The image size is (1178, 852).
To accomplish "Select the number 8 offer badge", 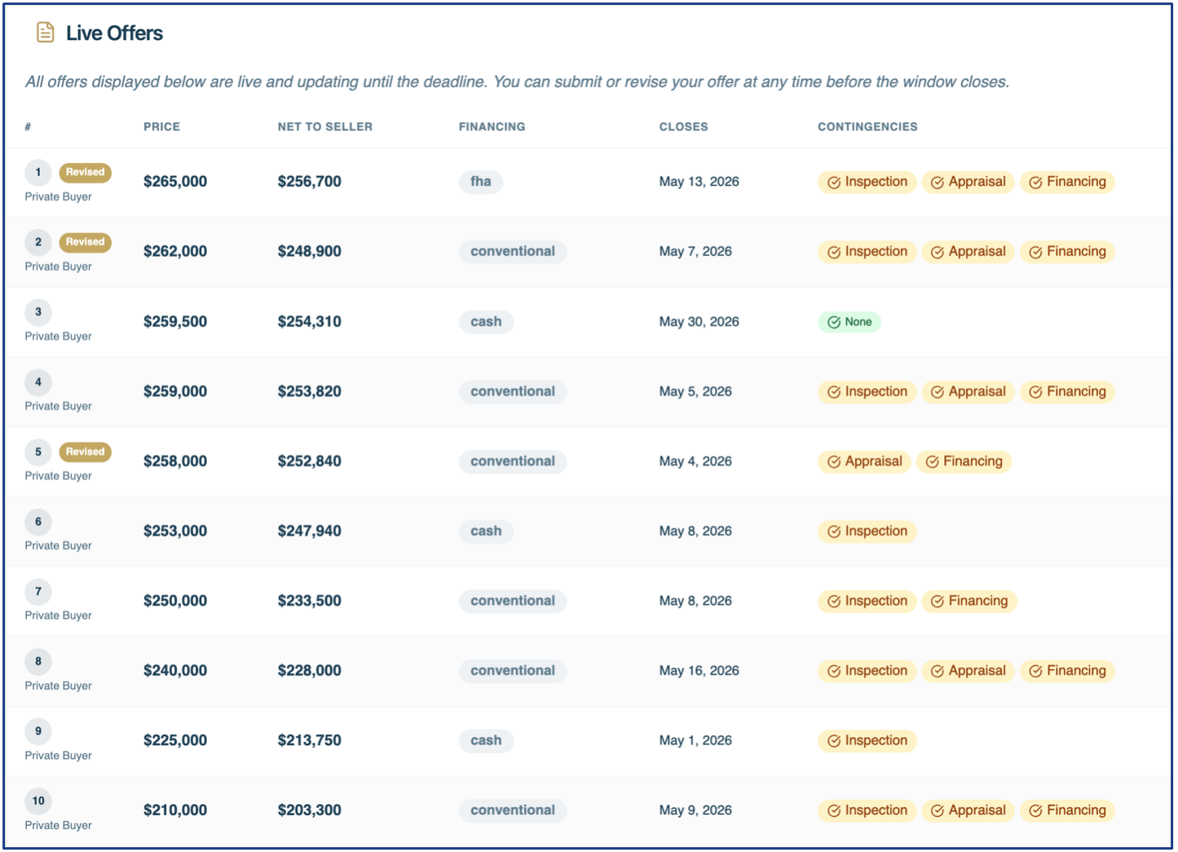I will click(x=38, y=661).
